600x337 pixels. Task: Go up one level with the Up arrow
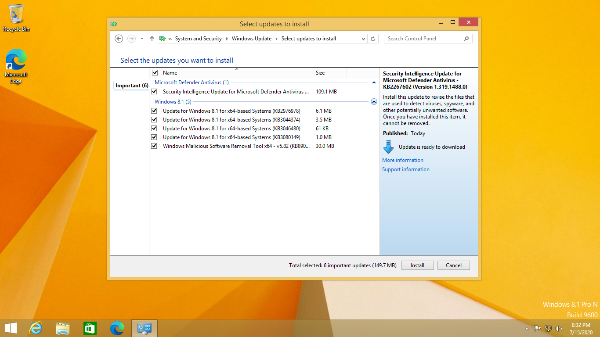(x=152, y=39)
